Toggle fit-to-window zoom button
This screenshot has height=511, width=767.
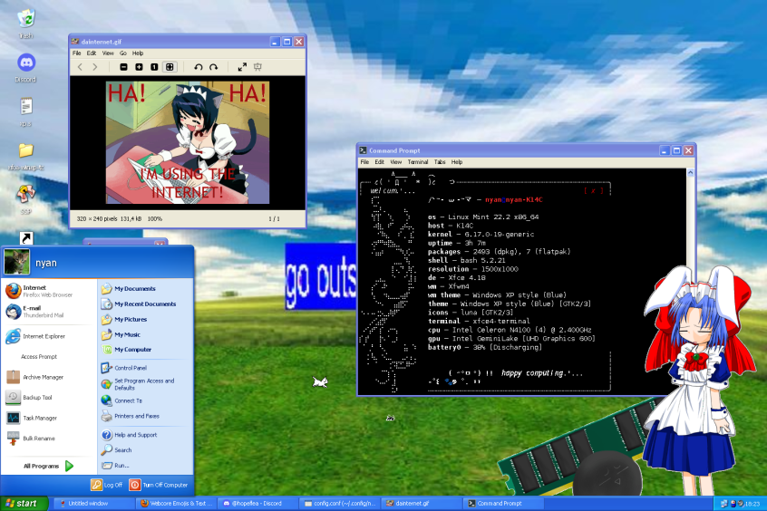tap(170, 67)
